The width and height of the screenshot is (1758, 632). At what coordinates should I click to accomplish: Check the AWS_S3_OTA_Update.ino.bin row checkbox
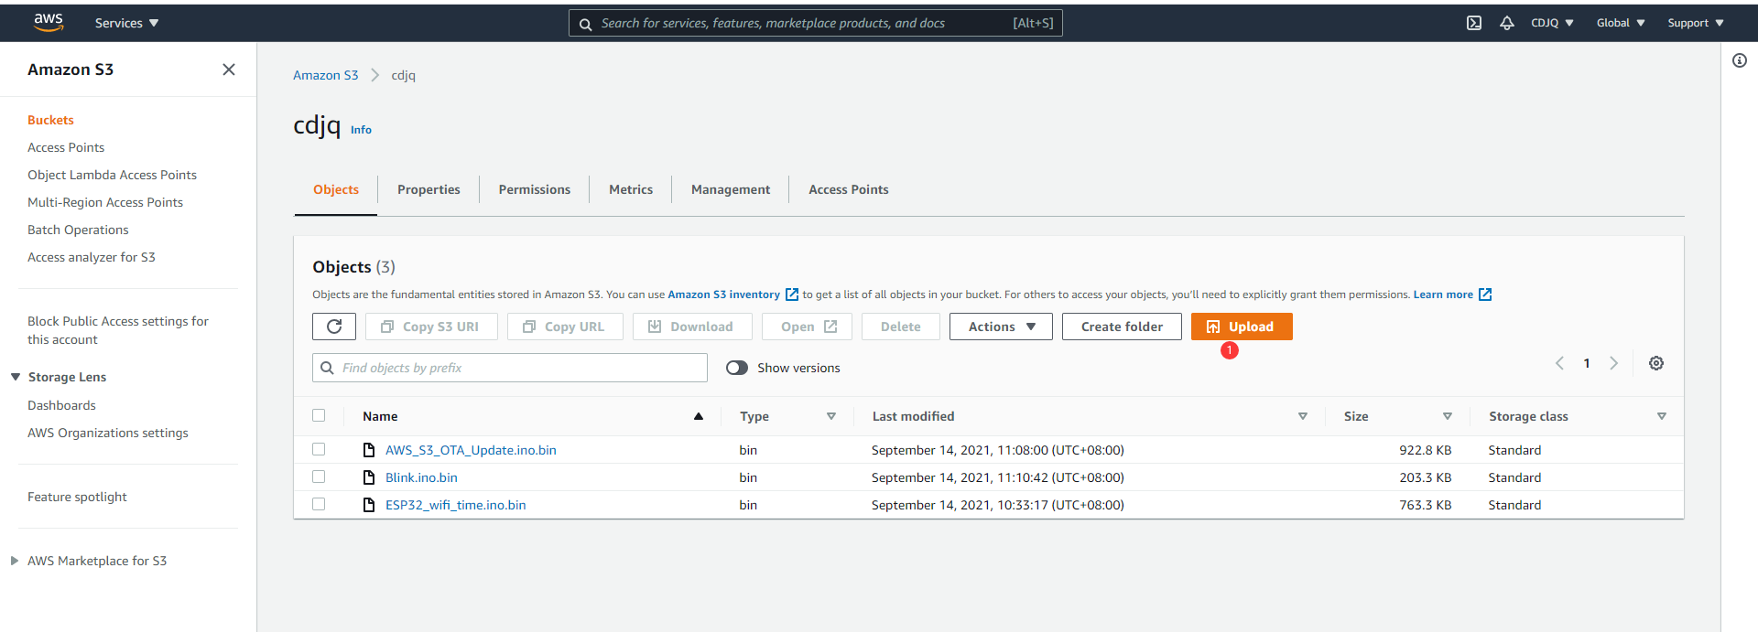coord(319,449)
